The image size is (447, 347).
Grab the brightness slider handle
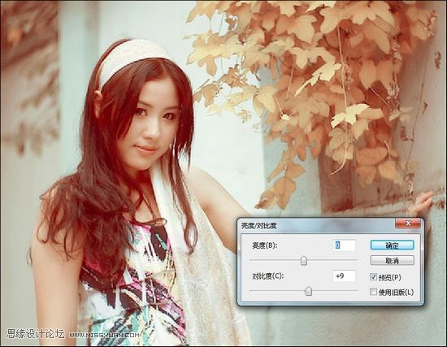pyautogui.click(x=304, y=260)
